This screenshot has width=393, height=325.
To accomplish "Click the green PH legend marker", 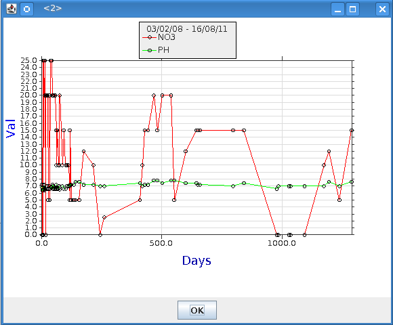I will pyautogui.click(x=150, y=50).
